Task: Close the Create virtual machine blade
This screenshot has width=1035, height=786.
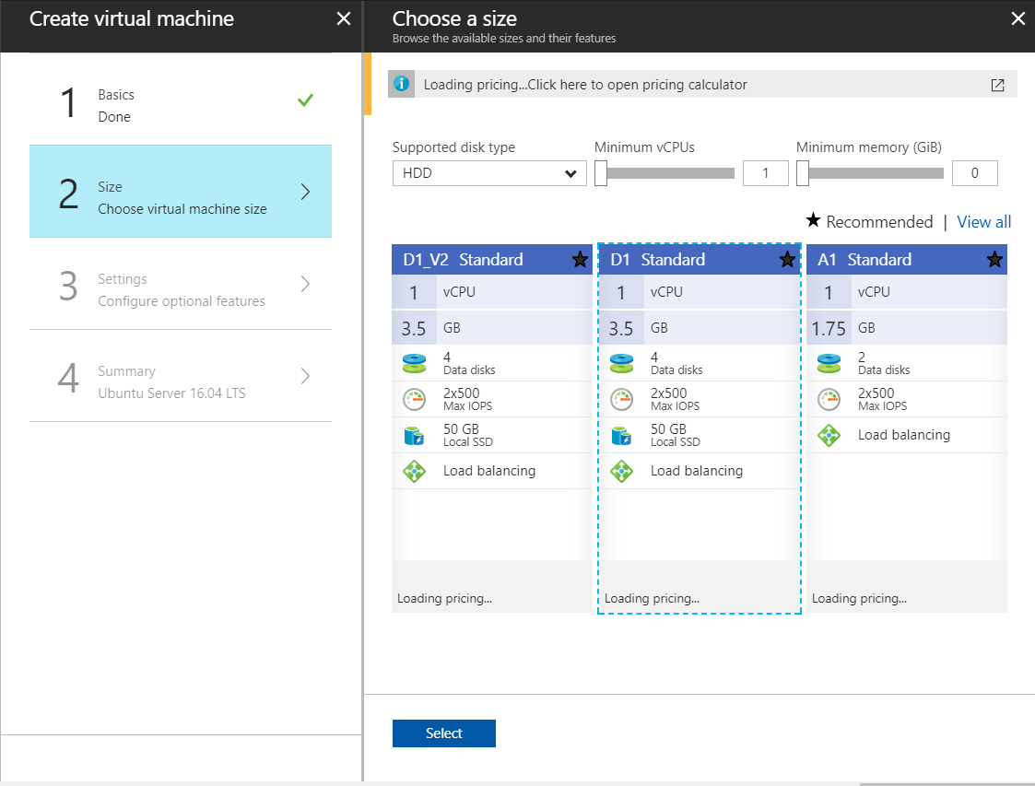Action: [x=343, y=18]
